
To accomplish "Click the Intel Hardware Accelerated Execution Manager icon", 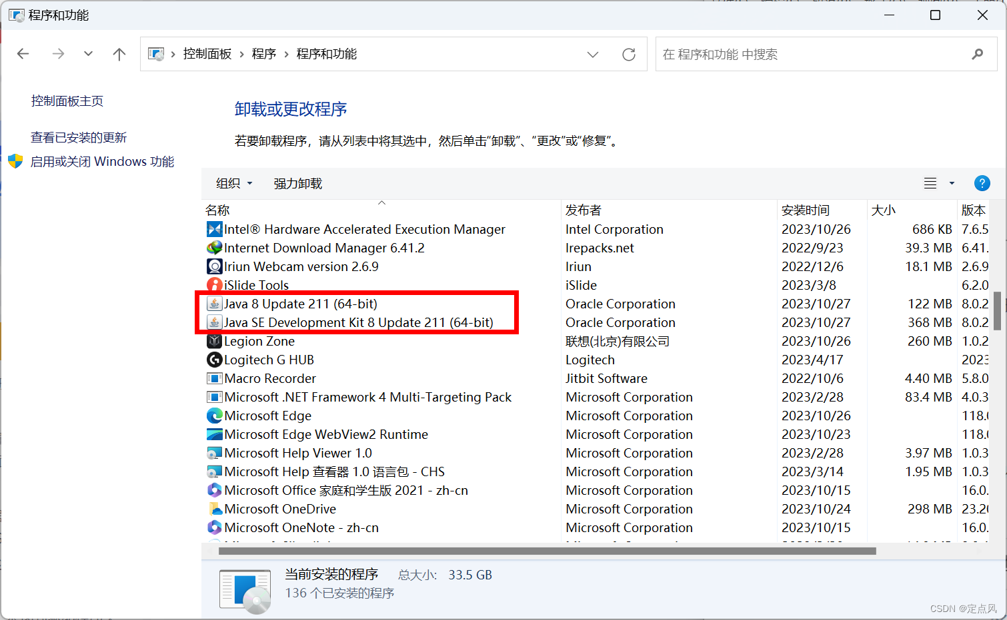I will 214,230.
